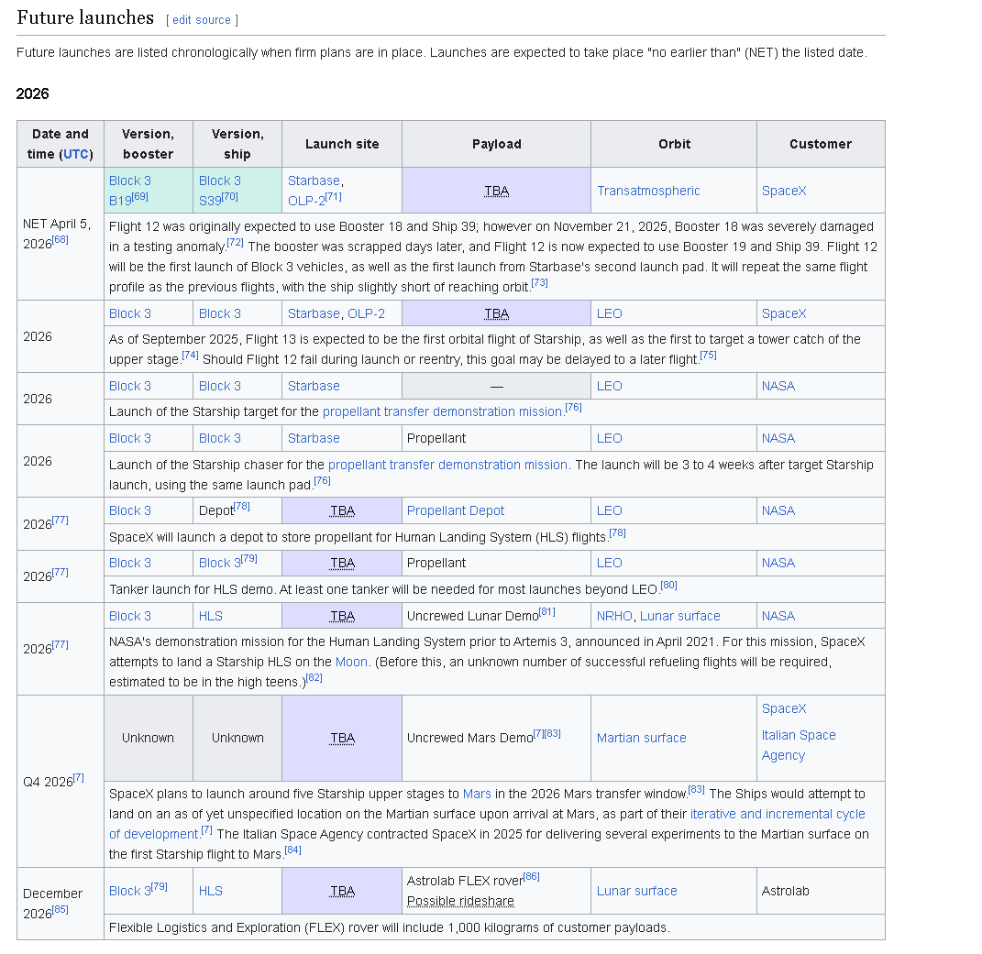The image size is (982, 954).
Task: Click the Transatmospheric orbit link
Action: click(648, 191)
